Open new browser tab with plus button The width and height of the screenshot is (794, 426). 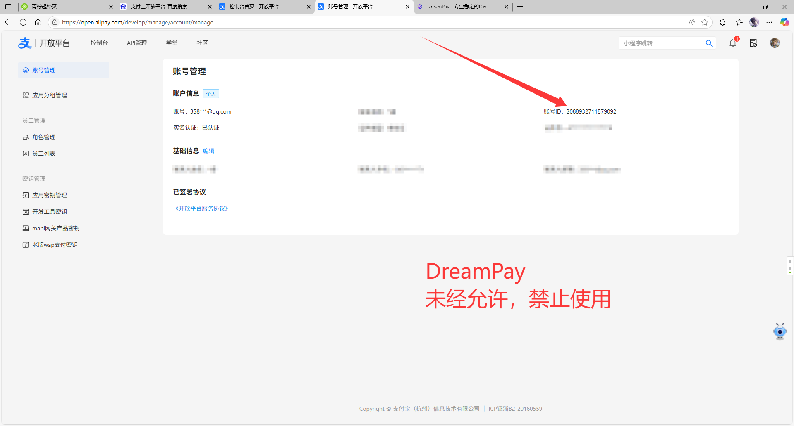[x=520, y=7]
